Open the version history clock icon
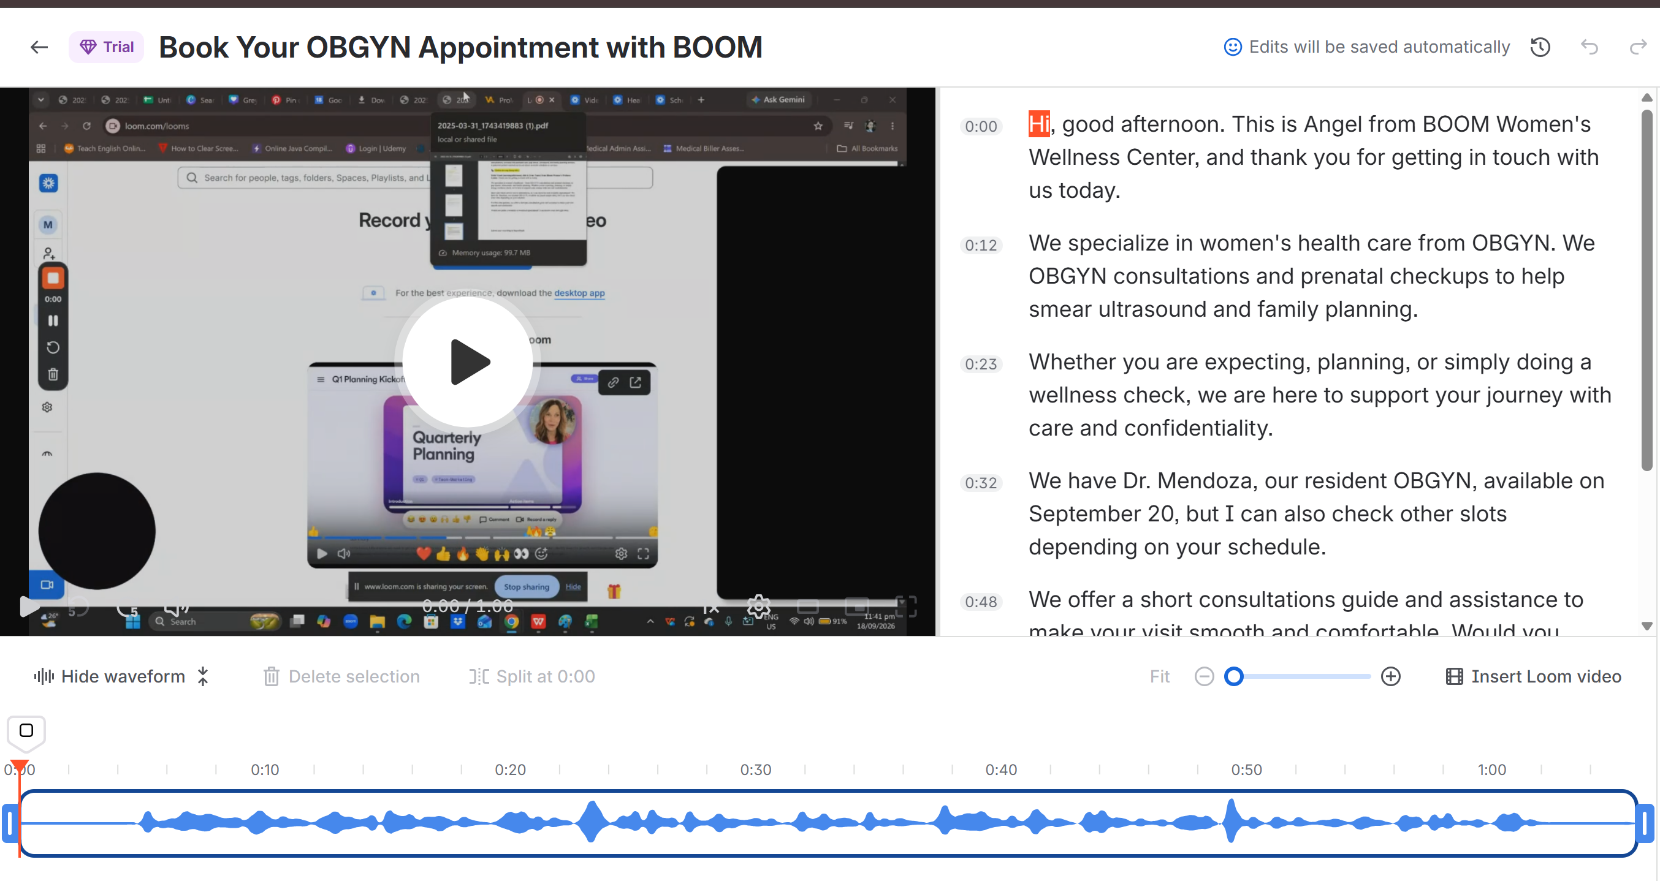This screenshot has width=1660, height=881. coord(1540,47)
